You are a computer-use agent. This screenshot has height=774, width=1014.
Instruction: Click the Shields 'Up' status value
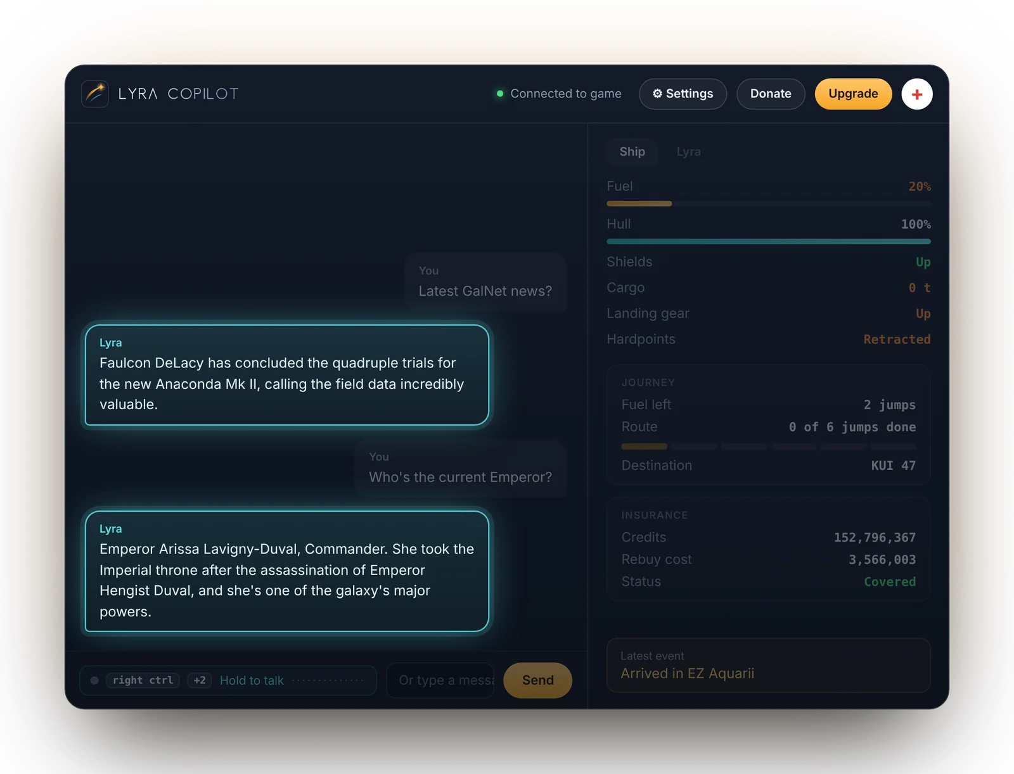[923, 262]
